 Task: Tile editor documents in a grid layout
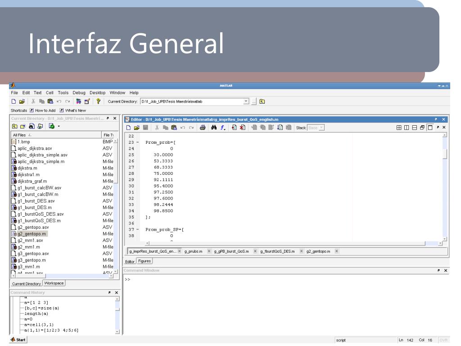(399, 127)
